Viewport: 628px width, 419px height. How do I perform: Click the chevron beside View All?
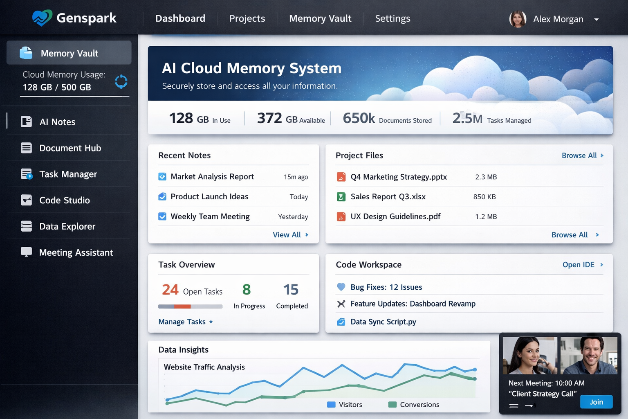tap(307, 235)
